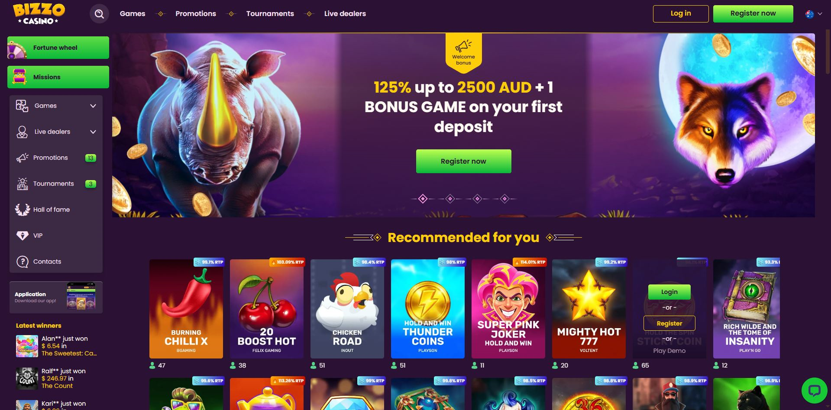The image size is (831, 410).
Task: Open the live chat bubble icon
Action: click(x=815, y=391)
